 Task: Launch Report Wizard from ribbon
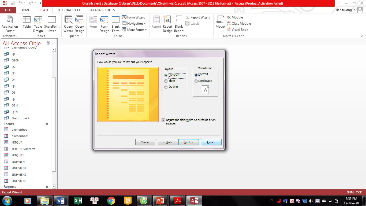[x=198, y=17]
